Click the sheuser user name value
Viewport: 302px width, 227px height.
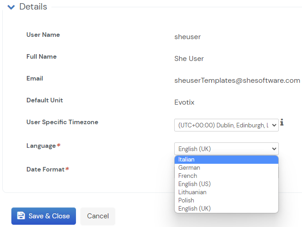click(187, 37)
